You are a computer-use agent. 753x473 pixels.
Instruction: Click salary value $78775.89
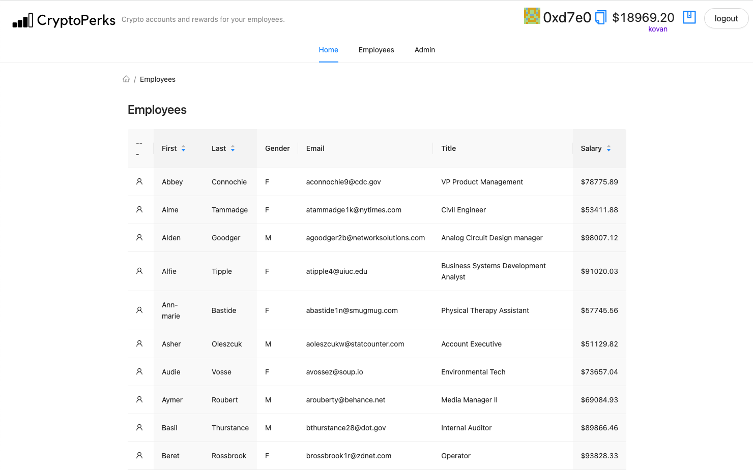pyautogui.click(x=599, y=182)
